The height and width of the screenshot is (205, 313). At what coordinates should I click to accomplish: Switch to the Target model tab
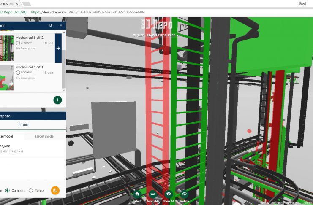coord(44,136)
